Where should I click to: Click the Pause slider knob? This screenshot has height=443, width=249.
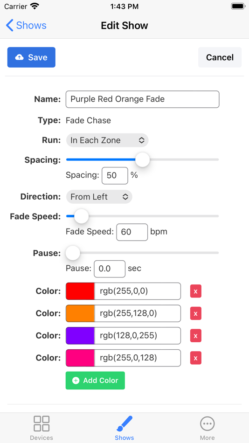pos(73,253)
